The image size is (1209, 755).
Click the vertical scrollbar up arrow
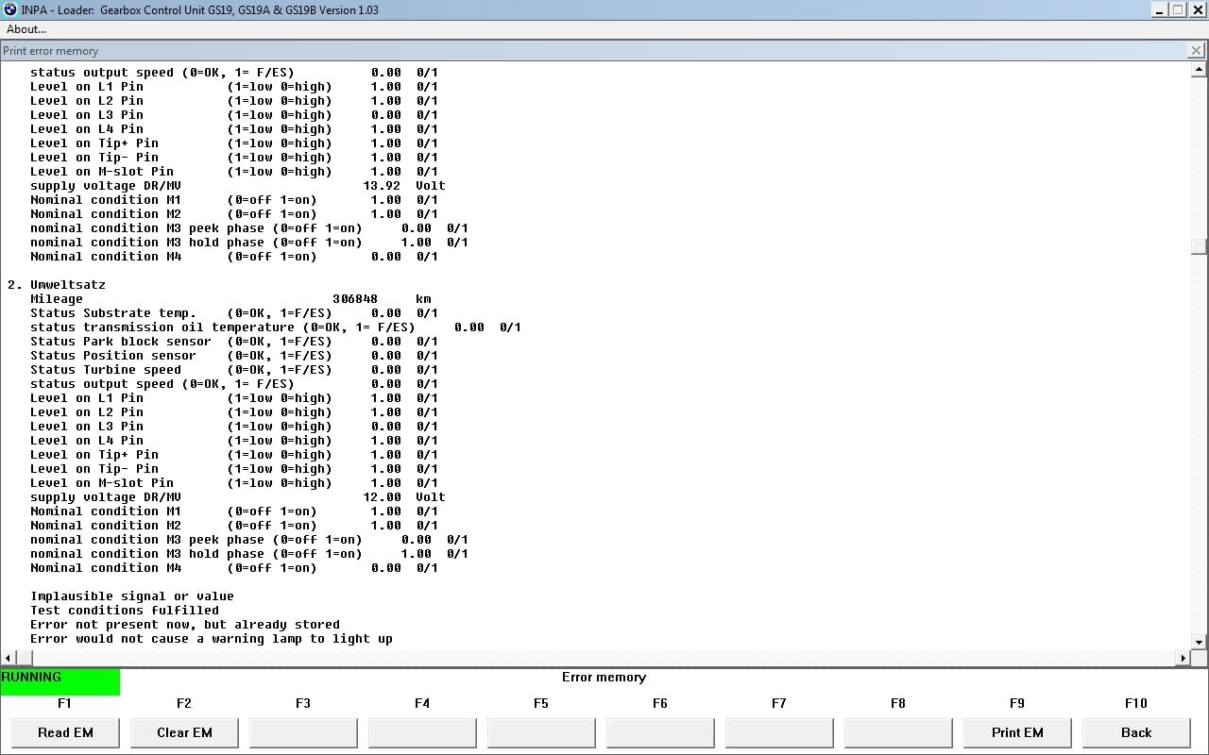[1200, 70]
